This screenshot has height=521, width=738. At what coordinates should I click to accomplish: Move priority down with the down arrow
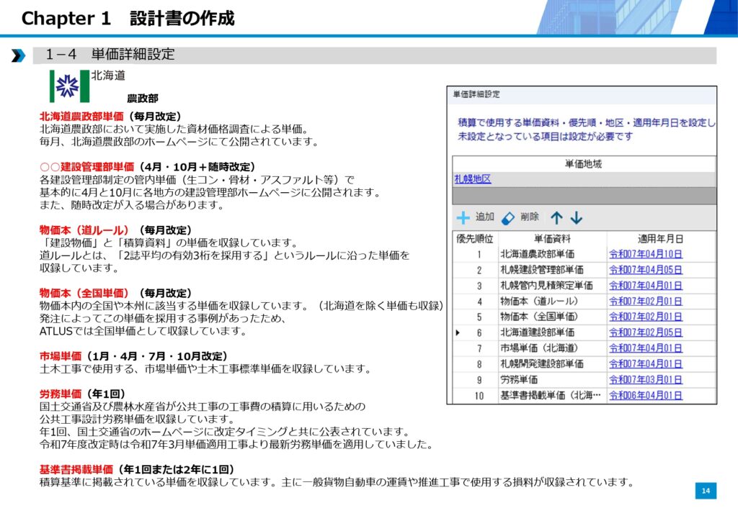(577, 217)
